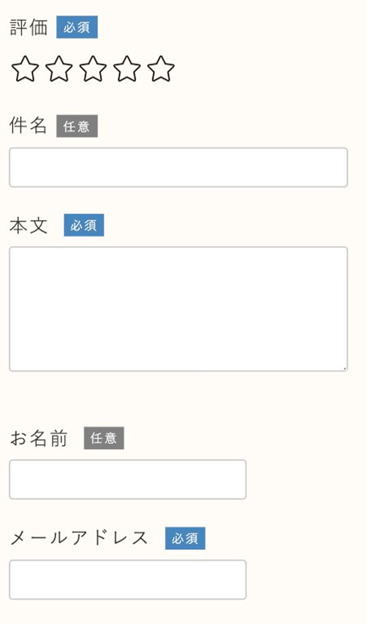Give five stars using the last star
Screen dimensions: 368x624
click(x=161, y=69)
